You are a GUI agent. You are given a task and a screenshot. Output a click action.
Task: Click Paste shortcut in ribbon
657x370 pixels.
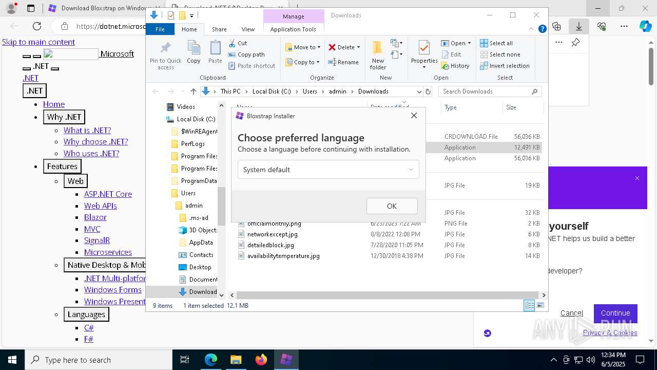pyautogui.click(x=252, y=66)
